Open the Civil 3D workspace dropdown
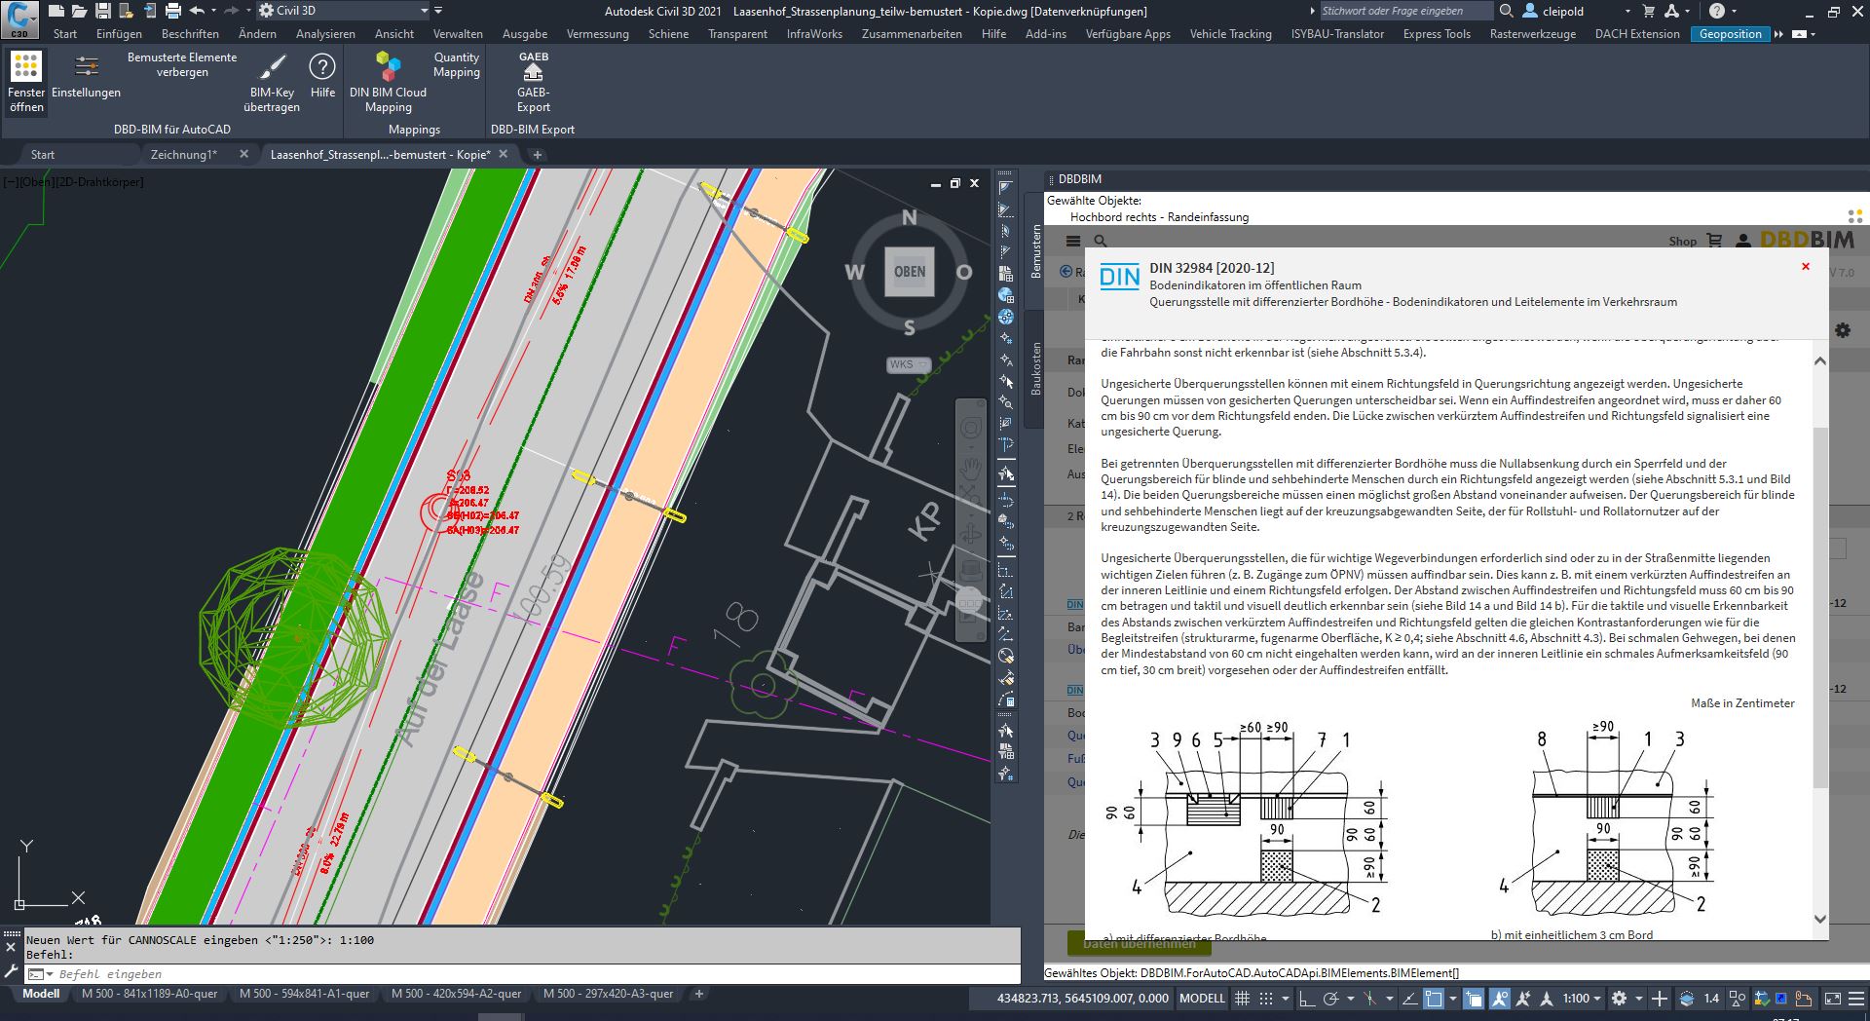1870x1021 pixels. [x=345, y=11]
